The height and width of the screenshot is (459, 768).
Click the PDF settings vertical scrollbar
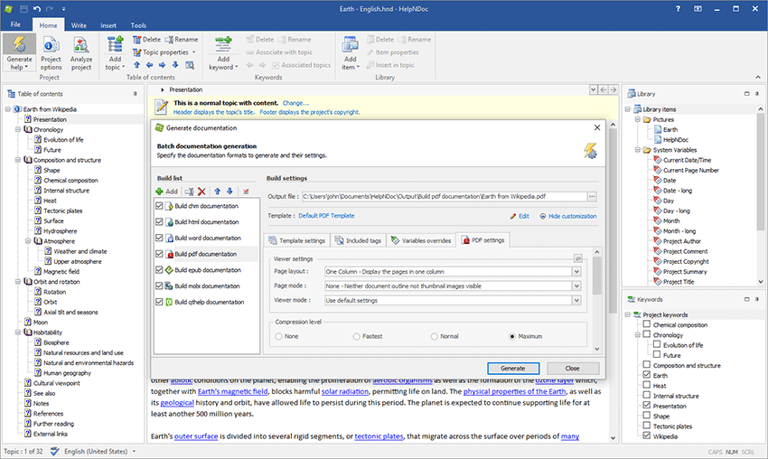point(595,289)
